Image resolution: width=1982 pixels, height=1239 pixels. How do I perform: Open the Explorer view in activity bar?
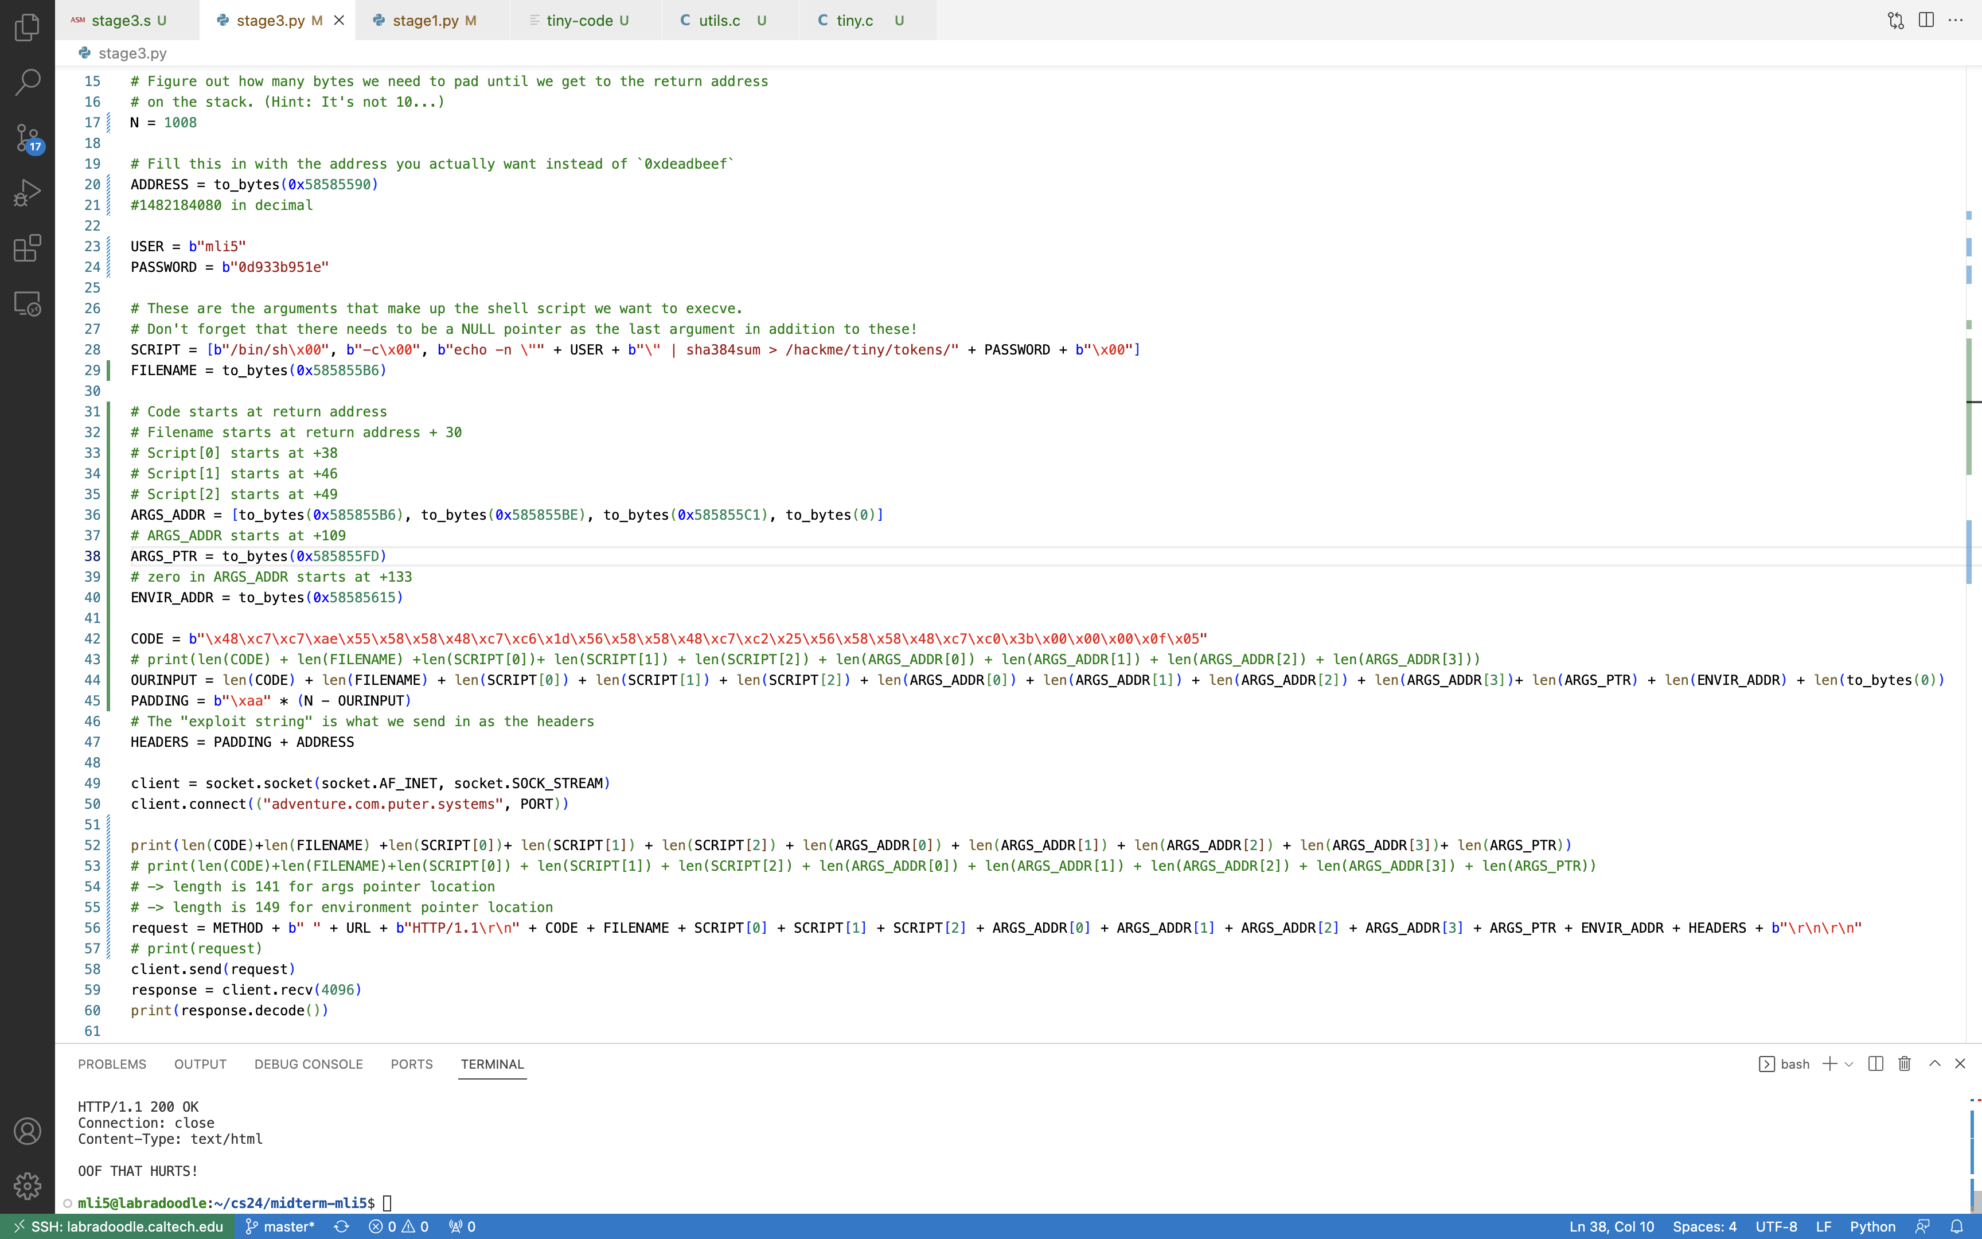coord(27,27)
